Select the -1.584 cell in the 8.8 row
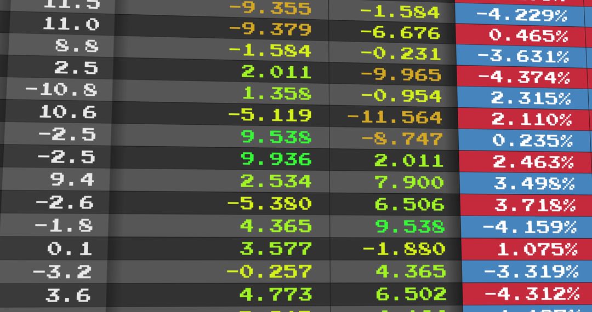The width and height of the screenshot is (592, 312). click(x=270, y=50)
